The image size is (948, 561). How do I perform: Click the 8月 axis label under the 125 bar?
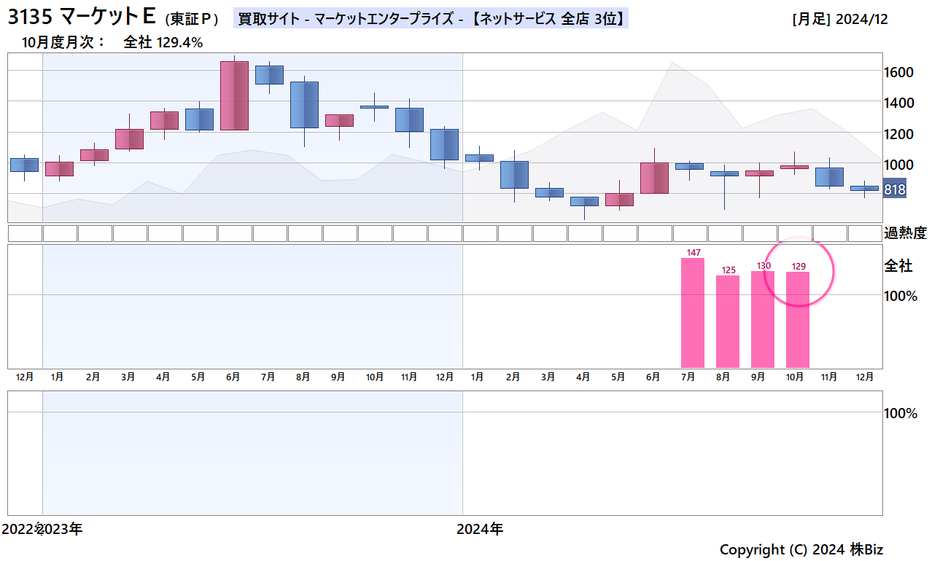pyautogui.click(x=723, y=377)
